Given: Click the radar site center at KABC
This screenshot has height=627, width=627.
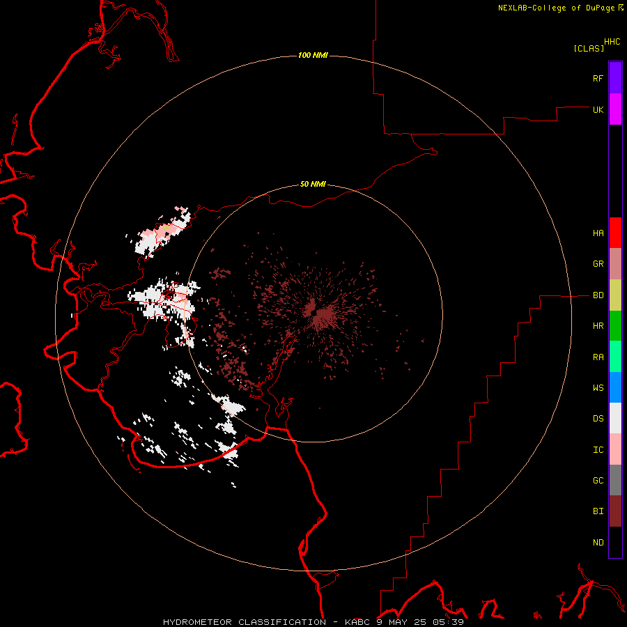Looking at the screenshot, I should pyautogui.click(x=314, y=313).
